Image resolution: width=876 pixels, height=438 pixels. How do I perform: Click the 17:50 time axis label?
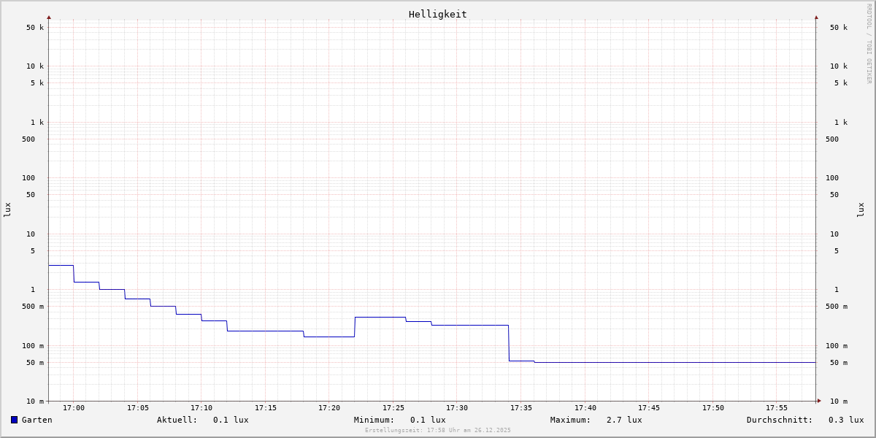coord(713,408)
